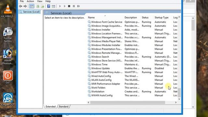
Task: Select Windows Image Acquisition service
Action: pyautogui.click(x=132, y=26)
